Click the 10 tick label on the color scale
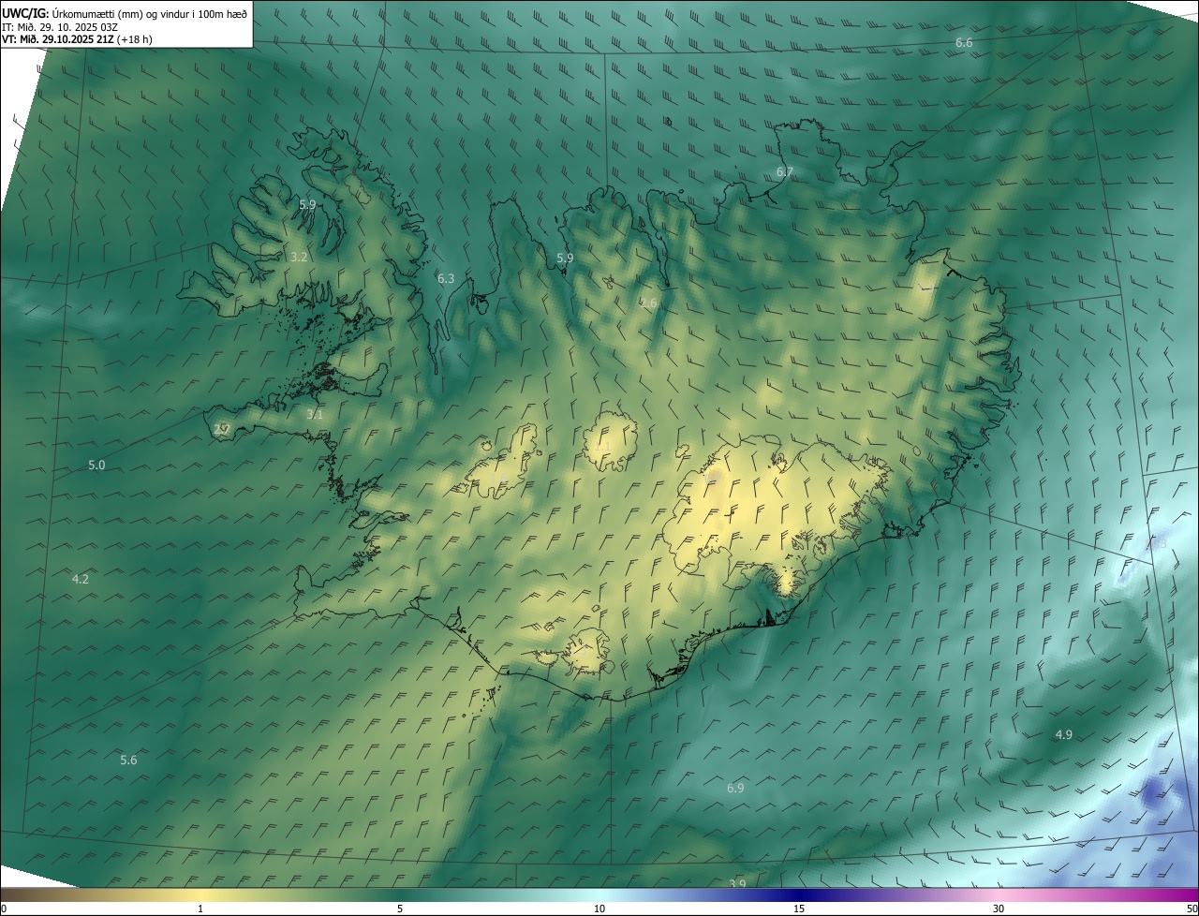This screenshot has width=1199, height=916. coord(599,909)
